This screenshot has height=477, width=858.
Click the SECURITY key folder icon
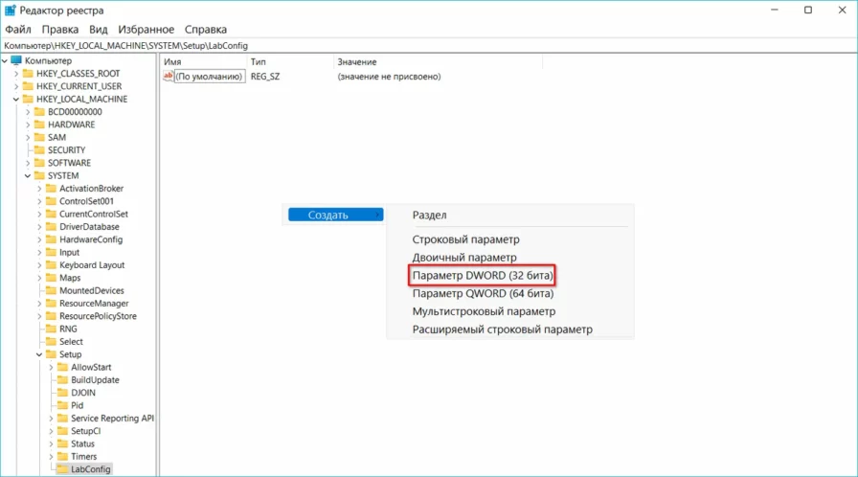pyautogui.click(x=39, y=150)
